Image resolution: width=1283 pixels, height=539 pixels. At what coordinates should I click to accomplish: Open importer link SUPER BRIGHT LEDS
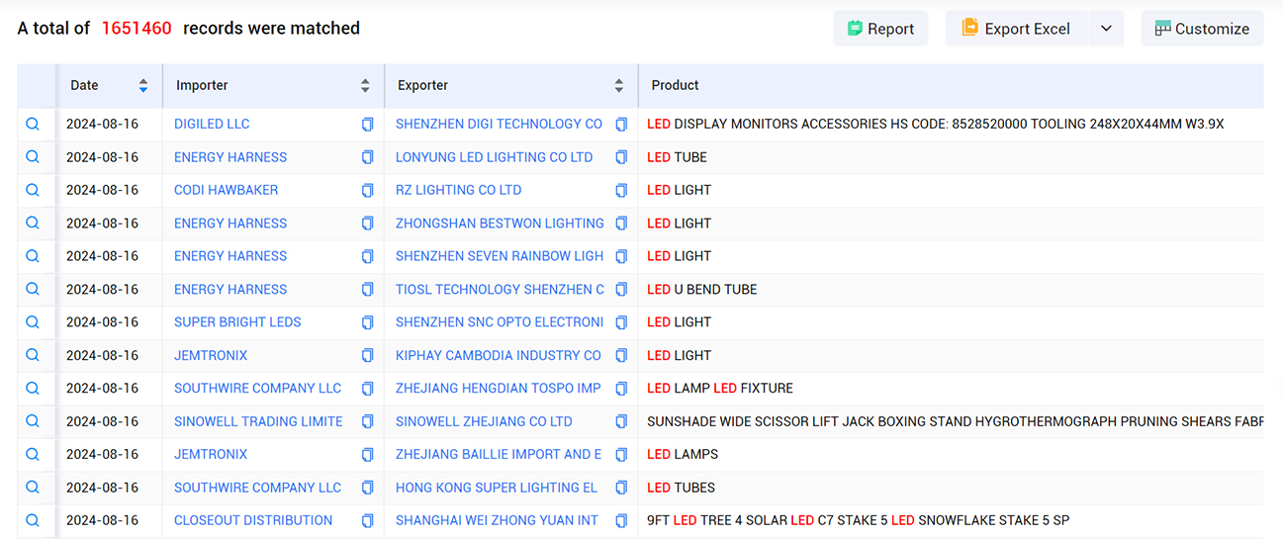[x=237, y=322]
